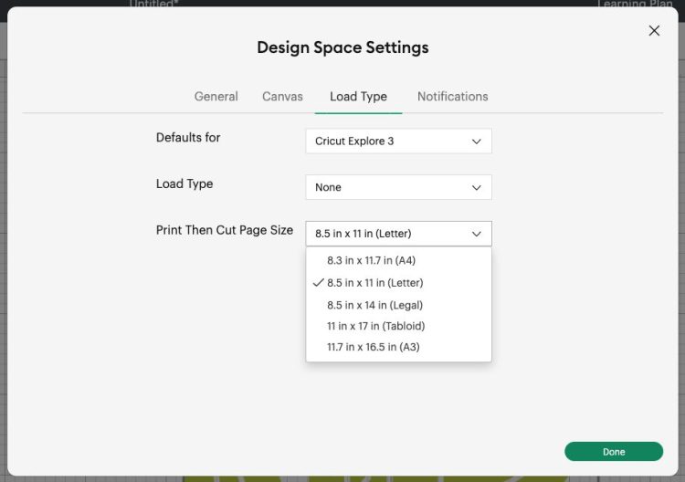Click the chevron arrow in the Cricut Explore 3 box
Screen dimensions: 685x482
point(476,141)
